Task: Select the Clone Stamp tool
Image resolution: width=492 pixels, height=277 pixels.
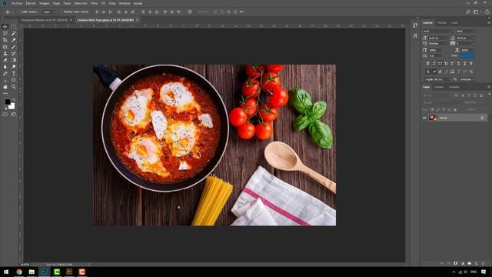Action: pos(5,53)
